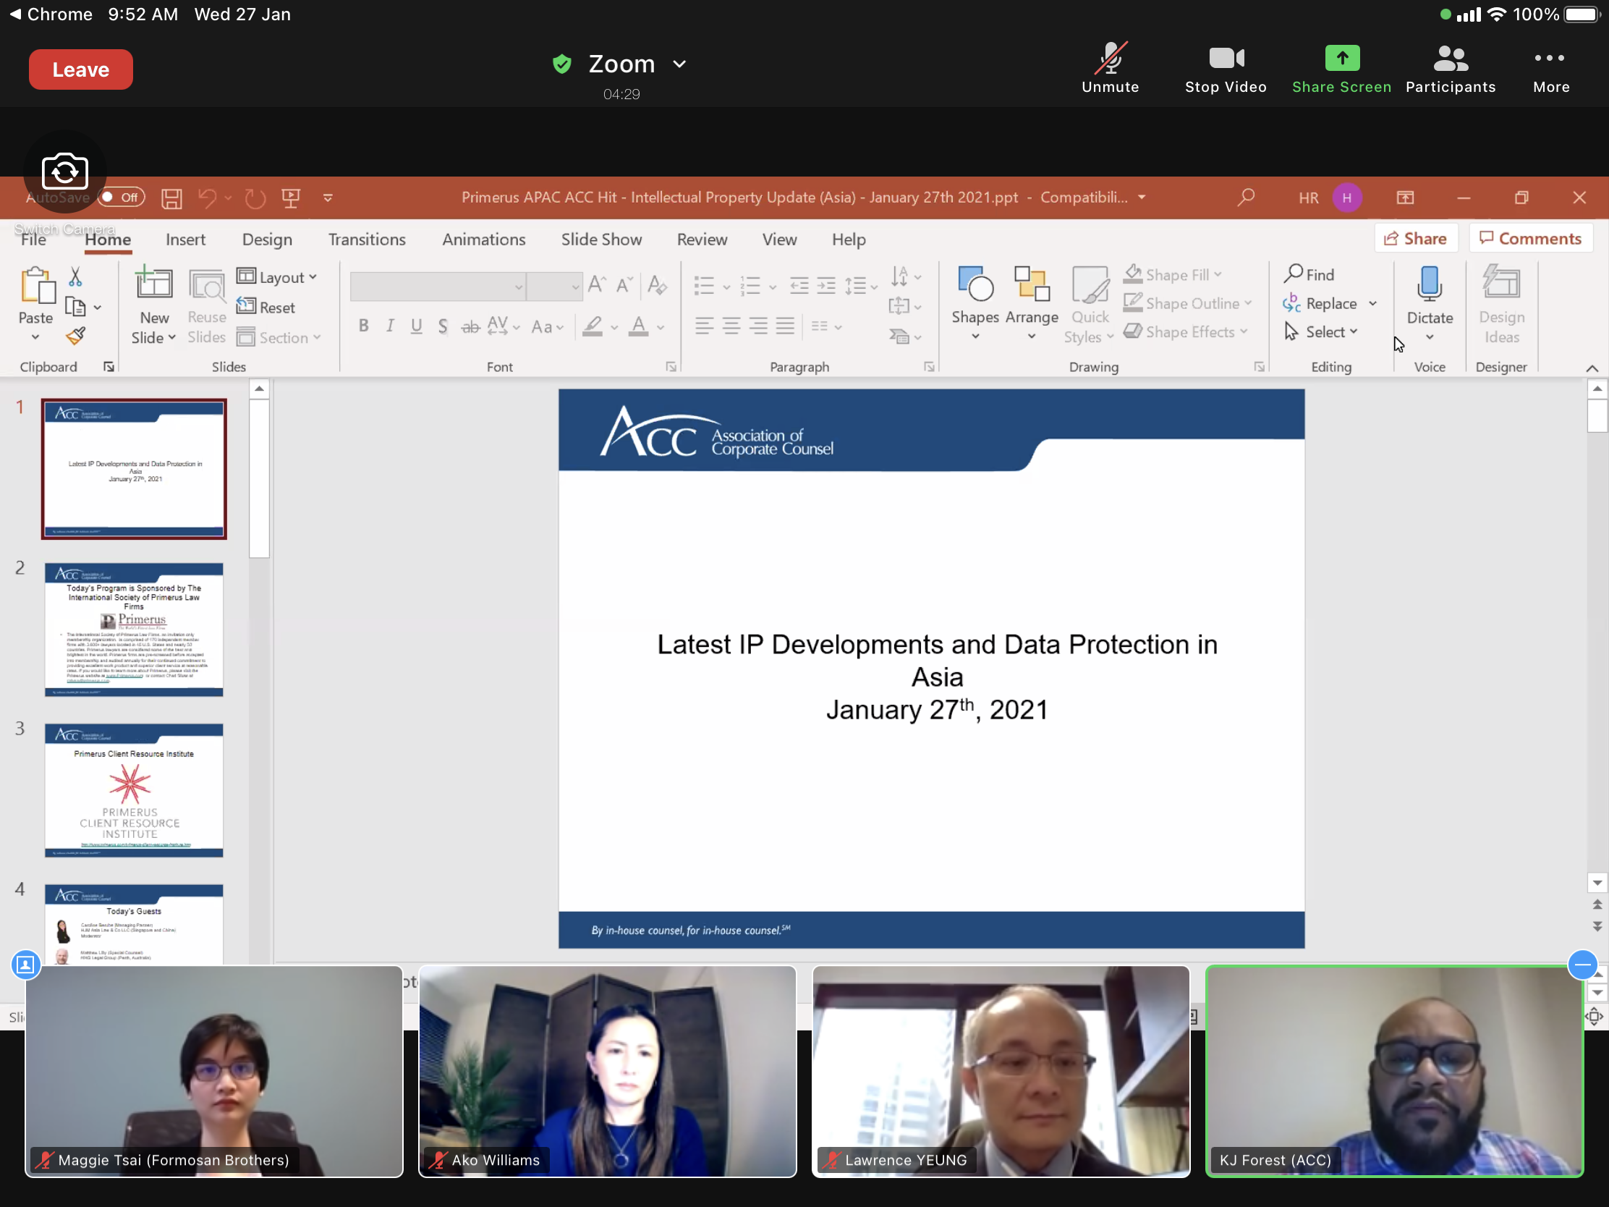
Task: Toggle Align Left paragraph alignment
Action: click(x=704, y=326)
